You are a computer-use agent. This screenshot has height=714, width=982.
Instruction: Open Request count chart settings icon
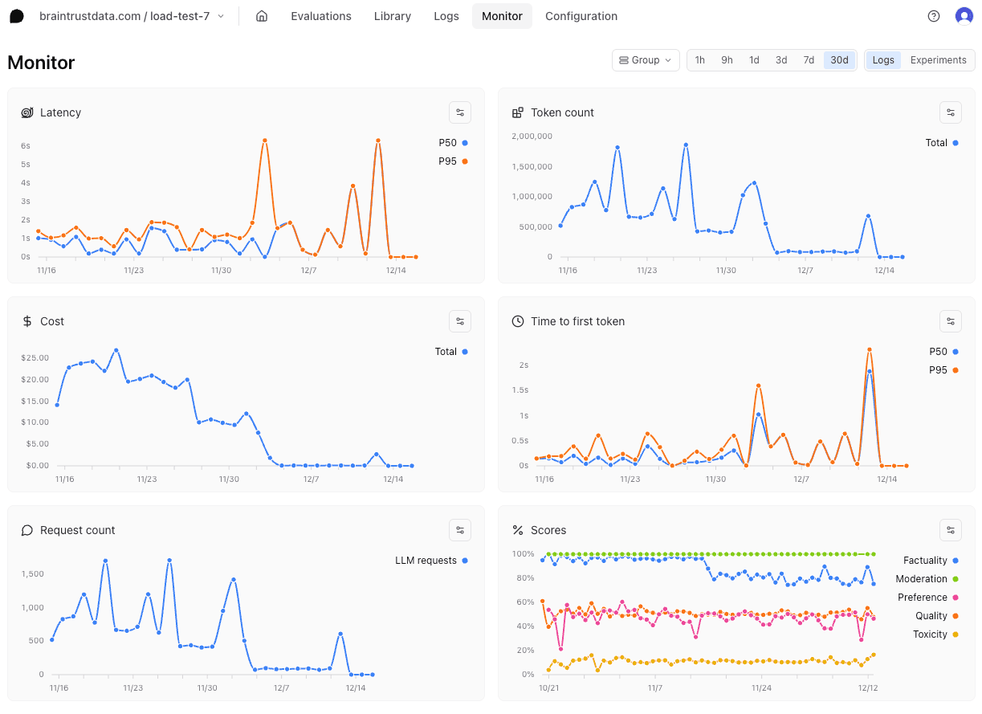point(460,530)
